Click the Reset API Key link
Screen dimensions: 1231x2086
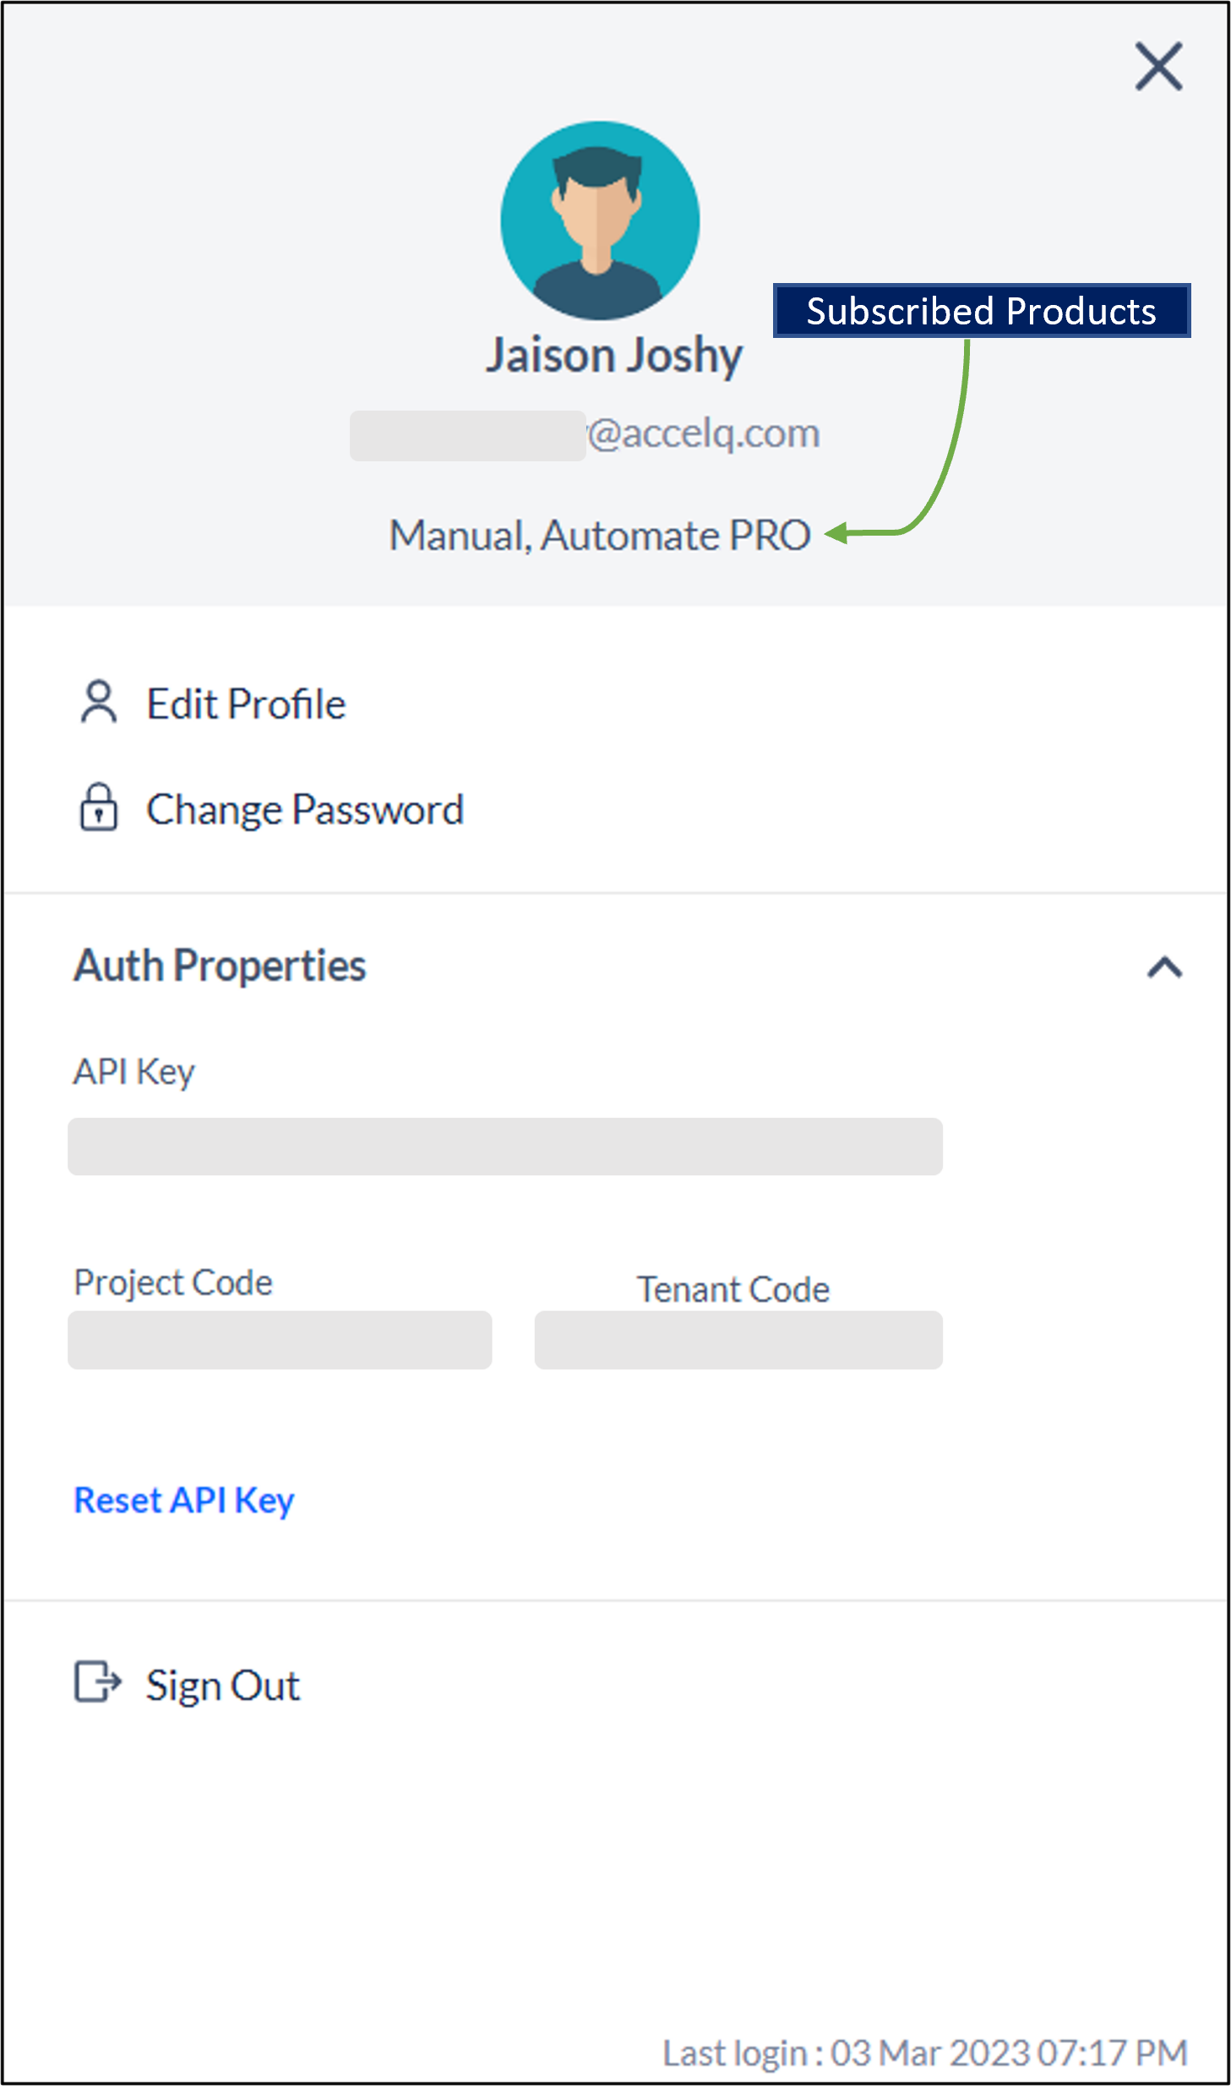[184, 1501]
